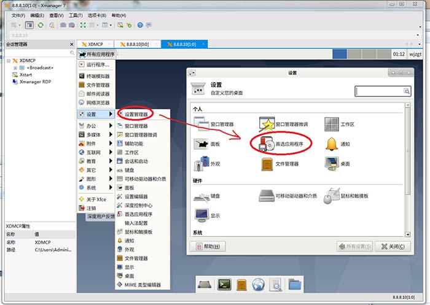This screenshot has width=430, height=305.
Task: Open Appearance icon in Settings dialog
Action: [x=202, y=164]
